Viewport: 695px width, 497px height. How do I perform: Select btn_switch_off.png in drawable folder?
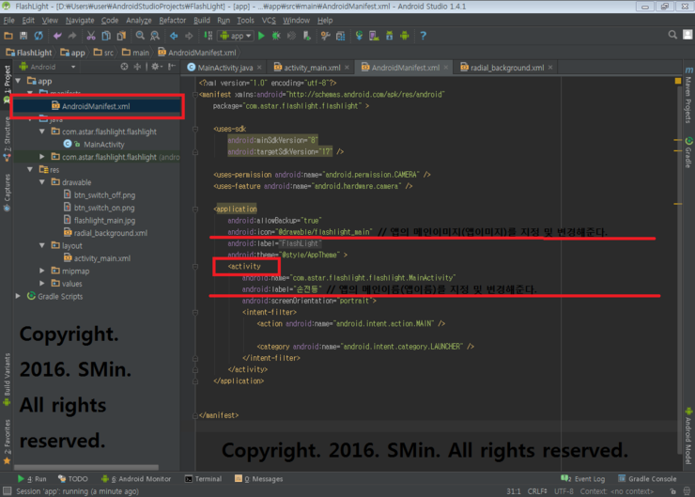[104, 195]
